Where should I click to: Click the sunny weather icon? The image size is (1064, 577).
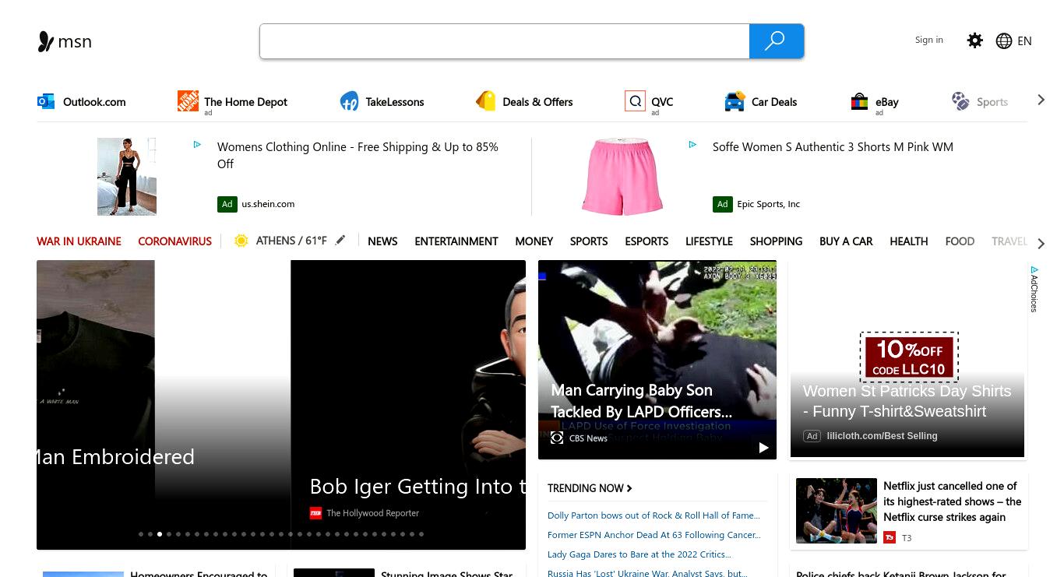[x=241, y=241]
